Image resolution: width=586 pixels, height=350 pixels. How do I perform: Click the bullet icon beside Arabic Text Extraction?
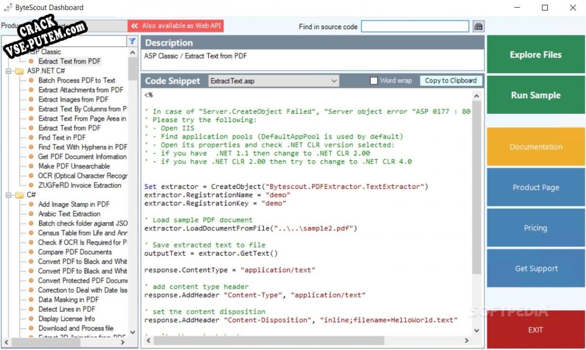pyautogui.click(x=31, y=214)
